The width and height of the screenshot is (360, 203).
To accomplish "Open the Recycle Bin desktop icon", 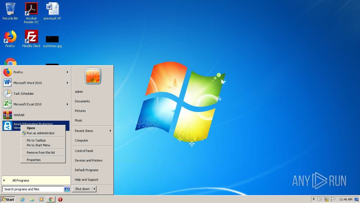I will click(x=10, y=11).
